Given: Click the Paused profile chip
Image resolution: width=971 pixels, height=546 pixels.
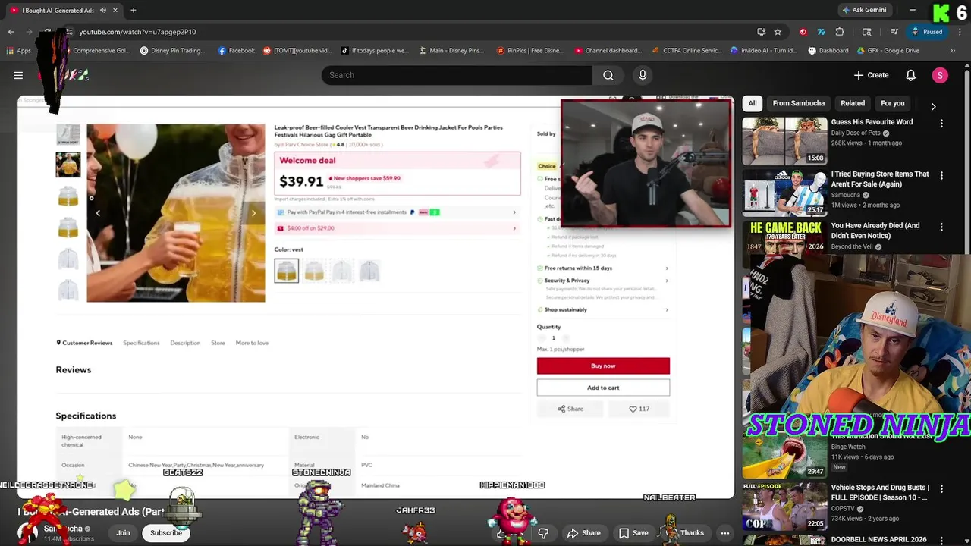Looking at the screenshot, I should point(927,32).
